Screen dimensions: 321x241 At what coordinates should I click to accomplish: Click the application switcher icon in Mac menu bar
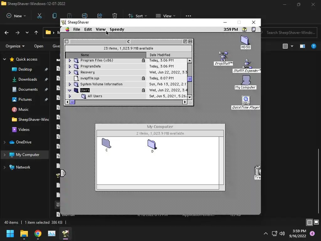[x=253, y=29]
